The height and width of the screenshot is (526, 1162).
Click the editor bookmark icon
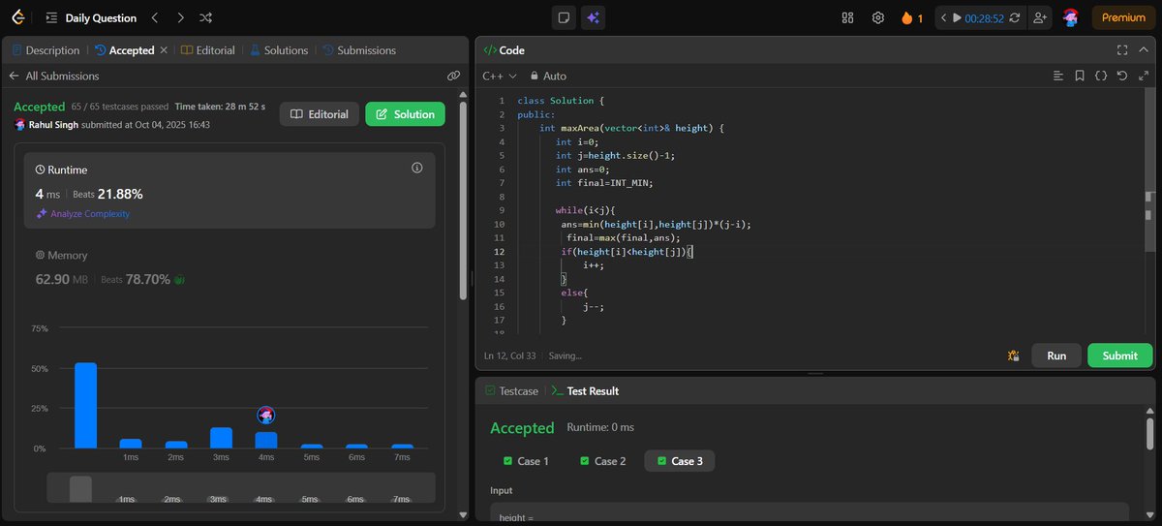[1080, 76]
